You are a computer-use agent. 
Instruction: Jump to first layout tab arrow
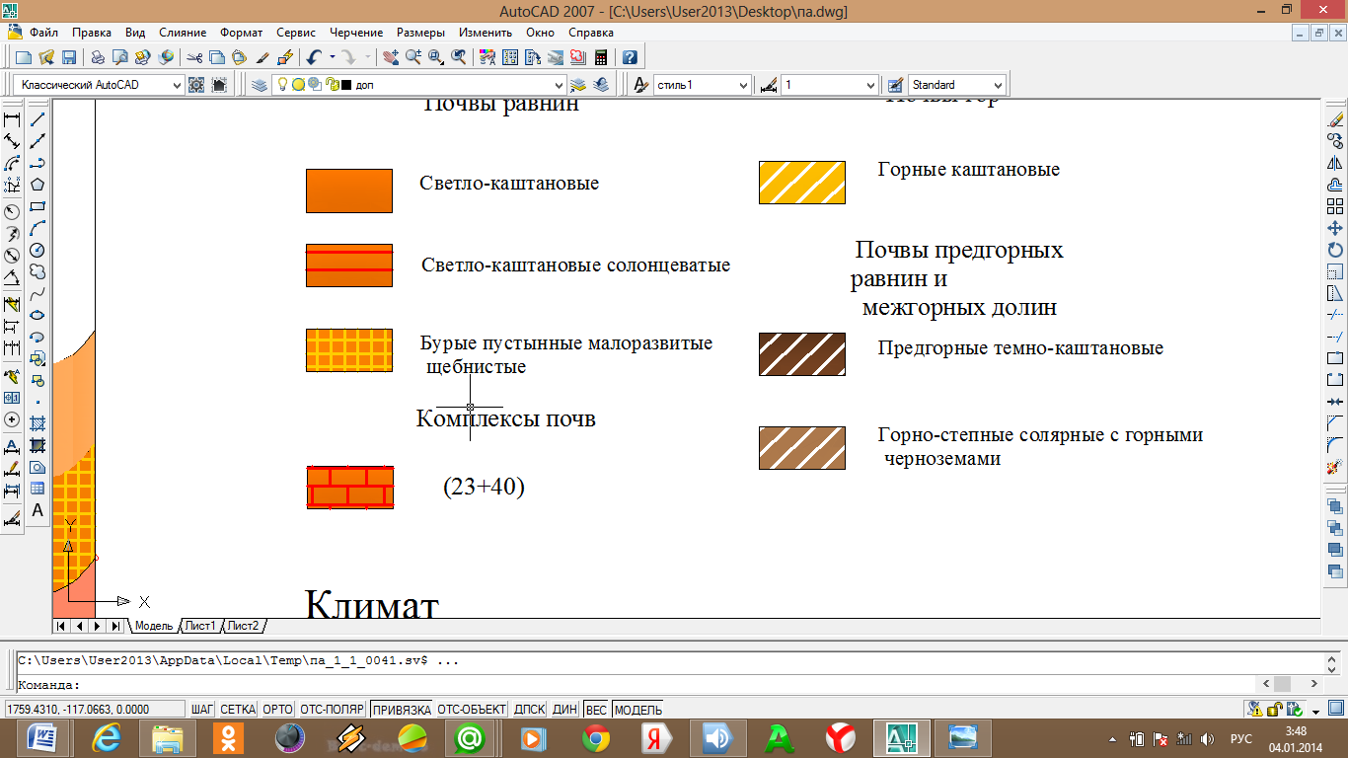[62, 626]
